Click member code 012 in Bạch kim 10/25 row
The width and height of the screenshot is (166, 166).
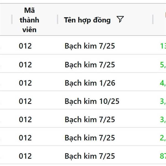point(25,101)
